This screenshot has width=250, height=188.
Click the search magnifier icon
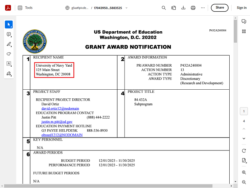(164, 7)
